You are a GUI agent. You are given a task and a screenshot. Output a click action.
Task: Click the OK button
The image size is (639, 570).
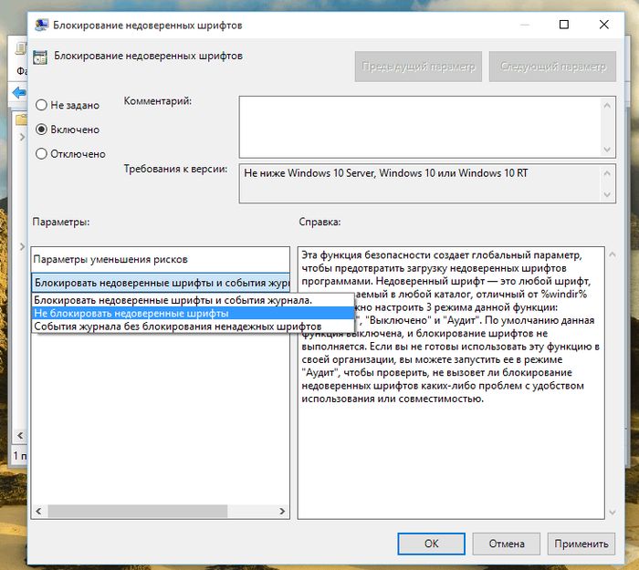tap(431, 544)
